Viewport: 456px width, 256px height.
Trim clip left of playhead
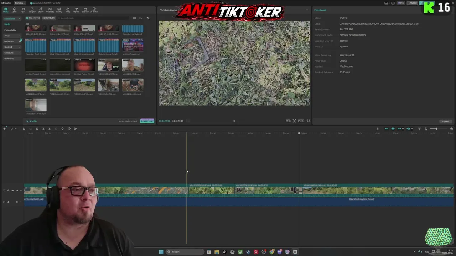tap(43, 129)
